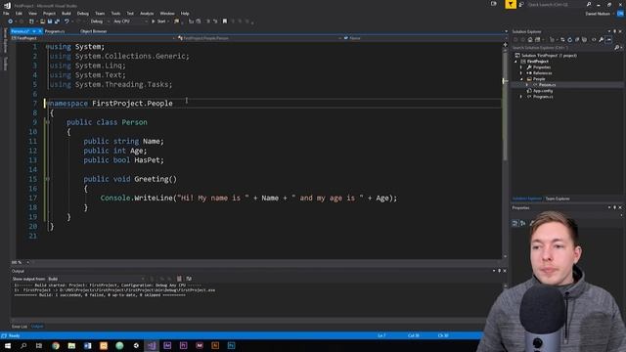The image size is (626, 352).
Task: Click the Start debugging button
Action: pos(158,22)
